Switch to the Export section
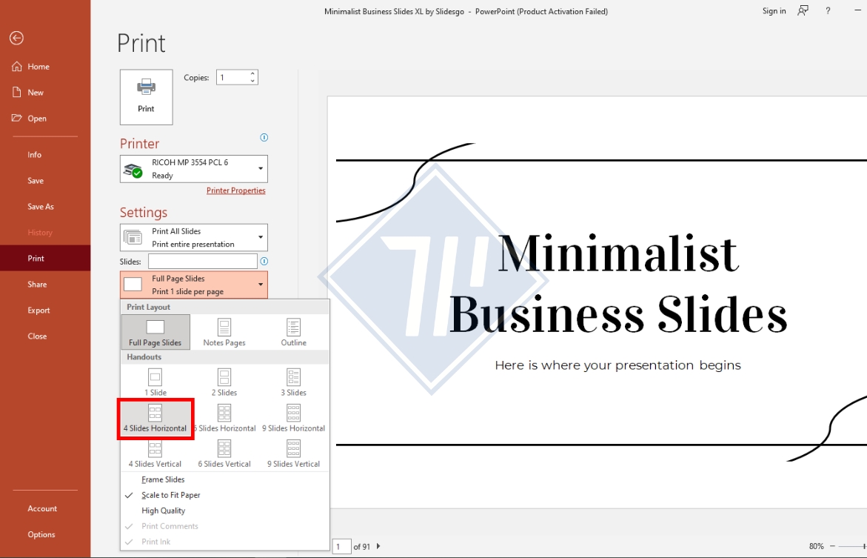 tap(39, 310)
